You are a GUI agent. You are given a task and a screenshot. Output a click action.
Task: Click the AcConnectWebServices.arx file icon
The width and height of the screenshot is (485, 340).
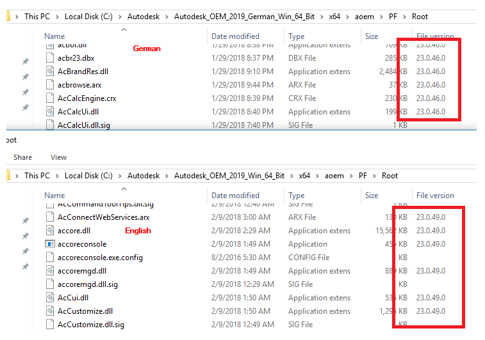click(x=50, y=217)
